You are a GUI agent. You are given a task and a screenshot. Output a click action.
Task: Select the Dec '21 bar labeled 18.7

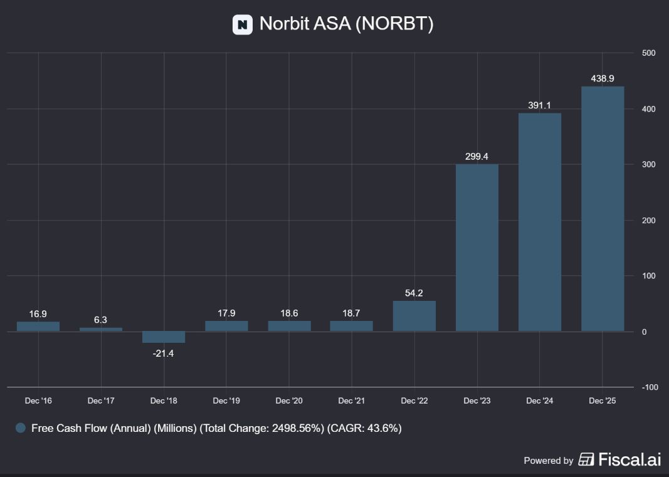coord(351,326)
